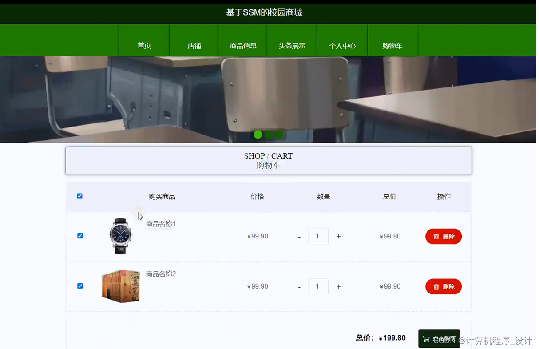Screen dimensions: 539x349
Task: Decrease quantity of 商品名称1 with minus
Action: click(299, 237)
